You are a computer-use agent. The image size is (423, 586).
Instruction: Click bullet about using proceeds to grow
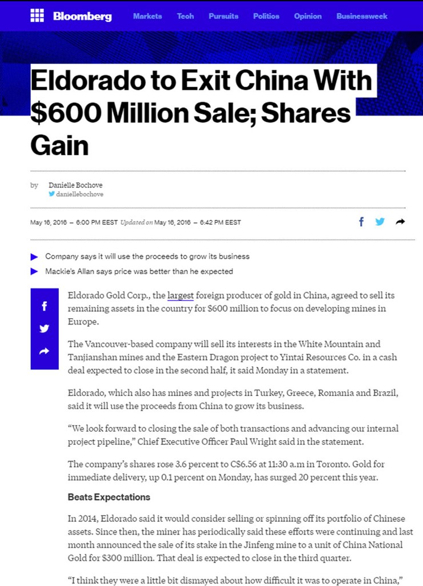pos(147,256)
